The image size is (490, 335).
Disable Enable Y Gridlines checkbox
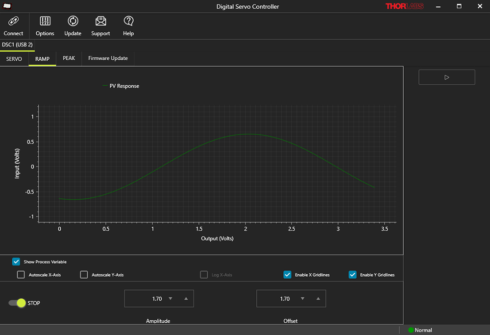click(x=352, y=275)
